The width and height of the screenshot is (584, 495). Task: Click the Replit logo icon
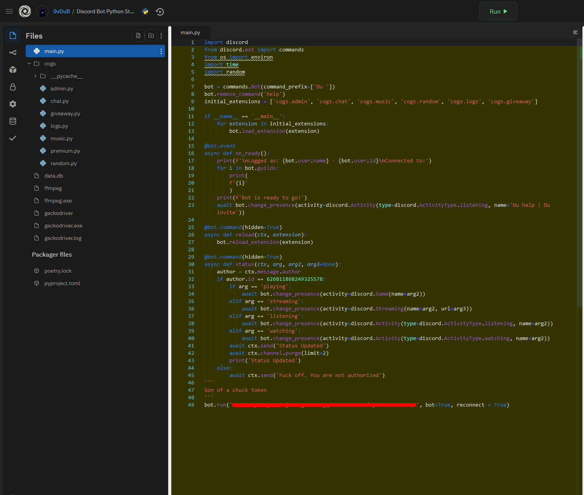coord(25,11)
